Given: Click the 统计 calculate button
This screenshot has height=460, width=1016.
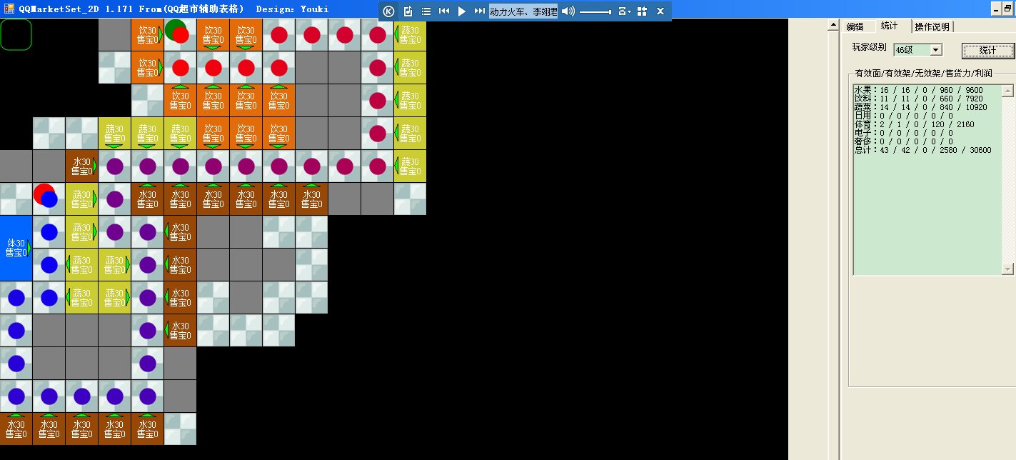Looking at the screenshot, I should tap(987, 50).
